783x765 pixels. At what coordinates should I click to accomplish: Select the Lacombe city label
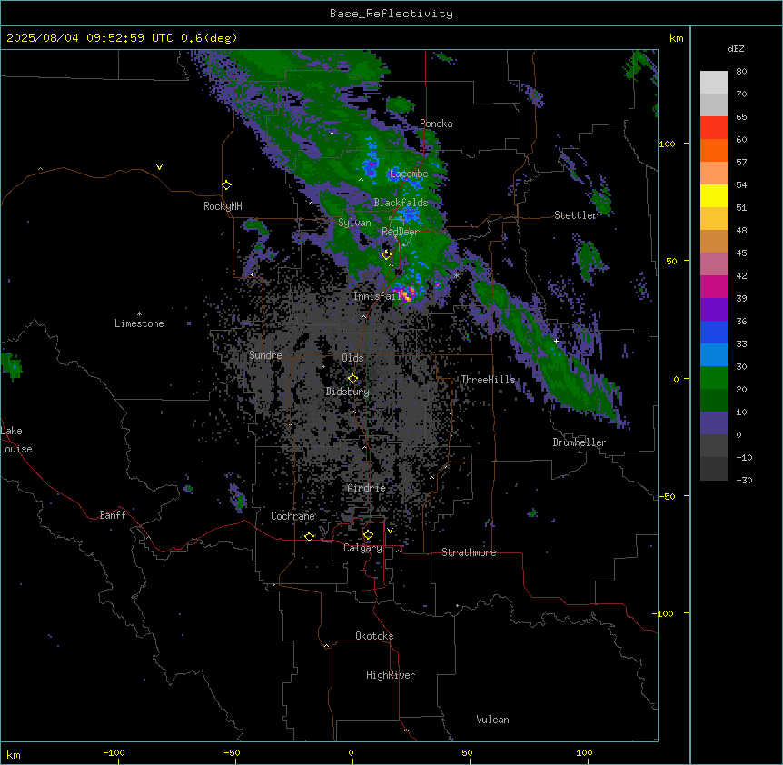pyautogui.click(x=409, y=174)
